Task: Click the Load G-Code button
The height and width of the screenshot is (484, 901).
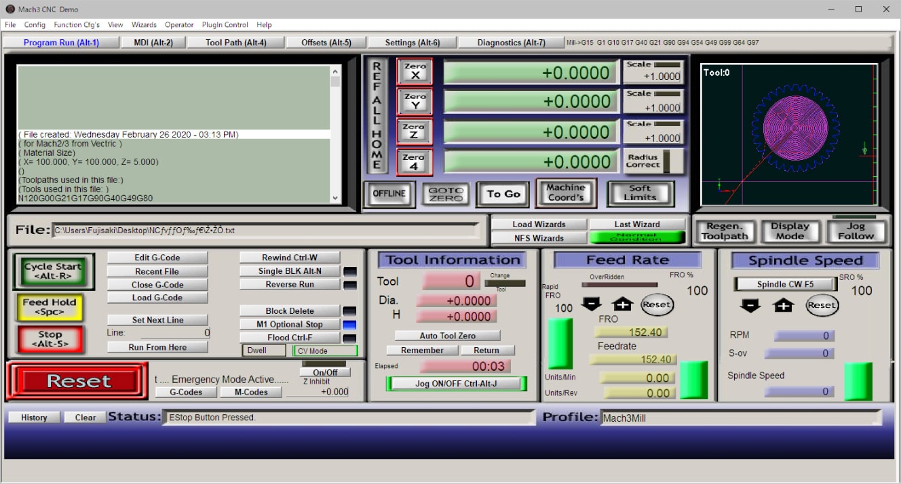Action: click(x=157, y=298)
